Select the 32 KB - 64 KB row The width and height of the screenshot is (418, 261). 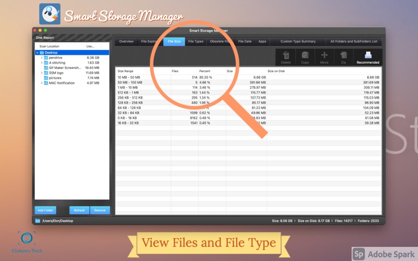click(x=249, y=113)
